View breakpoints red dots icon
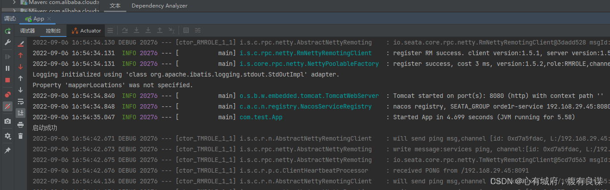The image size is (610, 190). tap(8, 95)
